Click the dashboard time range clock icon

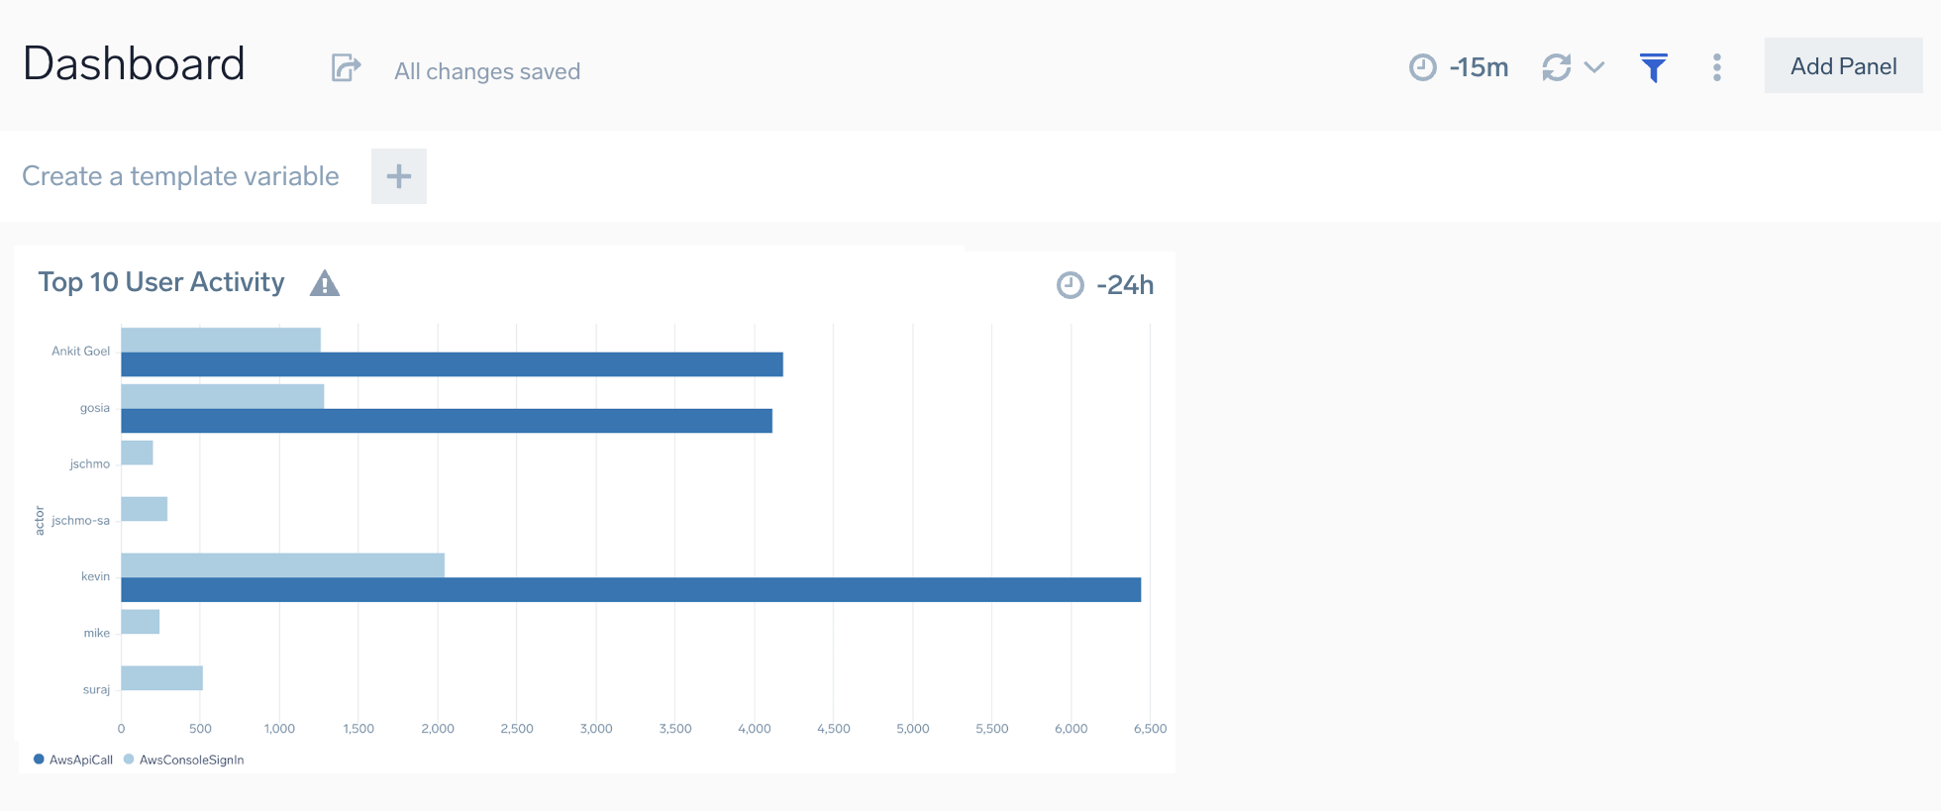(1422, 67)
